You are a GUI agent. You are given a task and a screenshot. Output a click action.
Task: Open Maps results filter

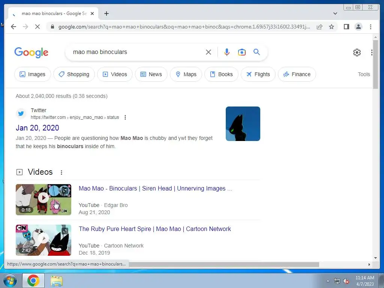pos(186,74)
